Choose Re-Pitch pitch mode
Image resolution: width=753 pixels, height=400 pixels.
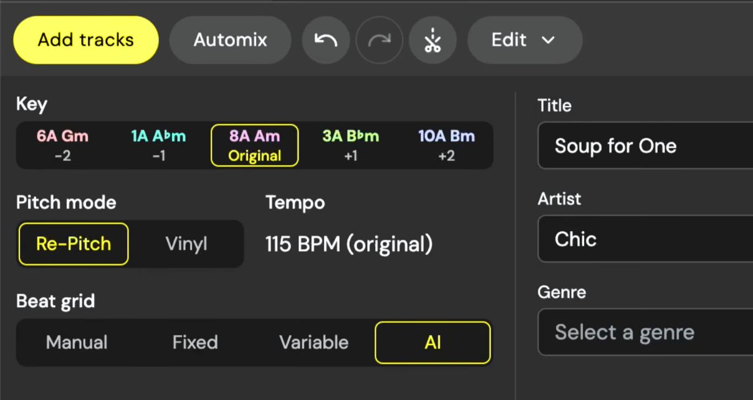click(x=74, y=244)
